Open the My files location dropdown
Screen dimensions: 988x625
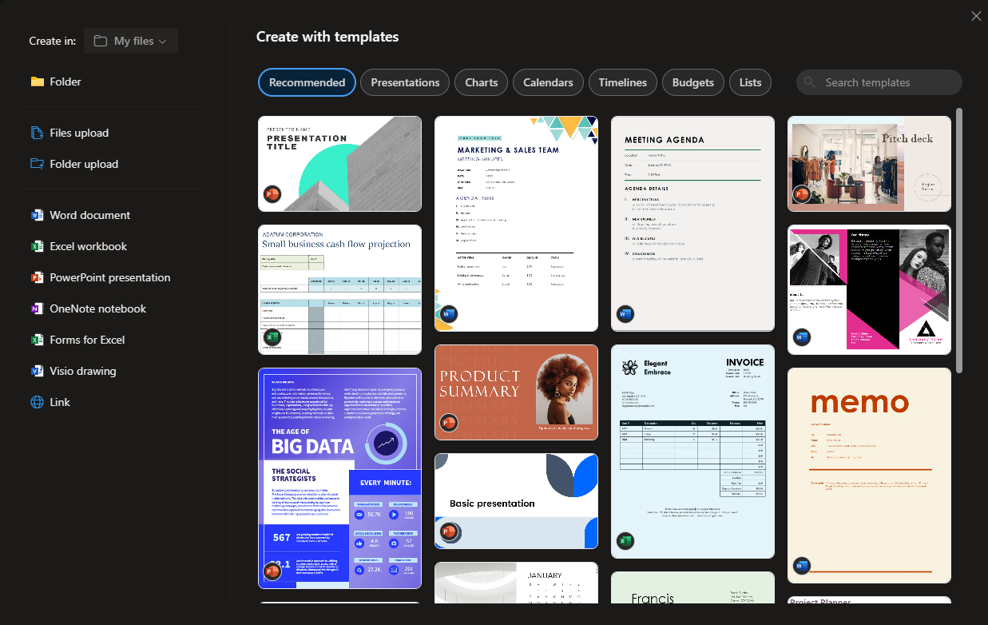[131, 41]
